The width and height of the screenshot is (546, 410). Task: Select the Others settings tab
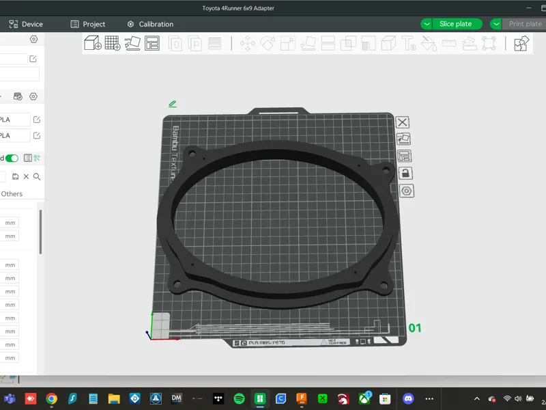click(12, 194)
